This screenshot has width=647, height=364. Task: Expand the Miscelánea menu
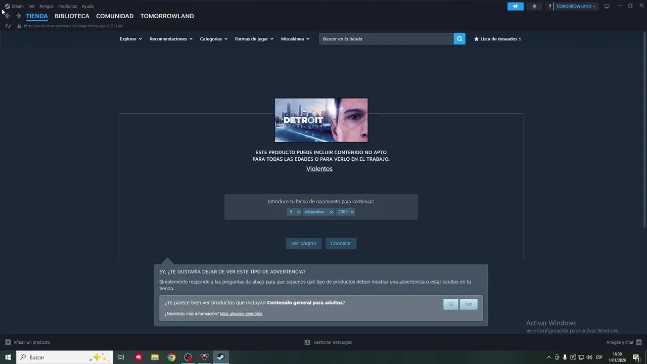(x=295, y=39)
